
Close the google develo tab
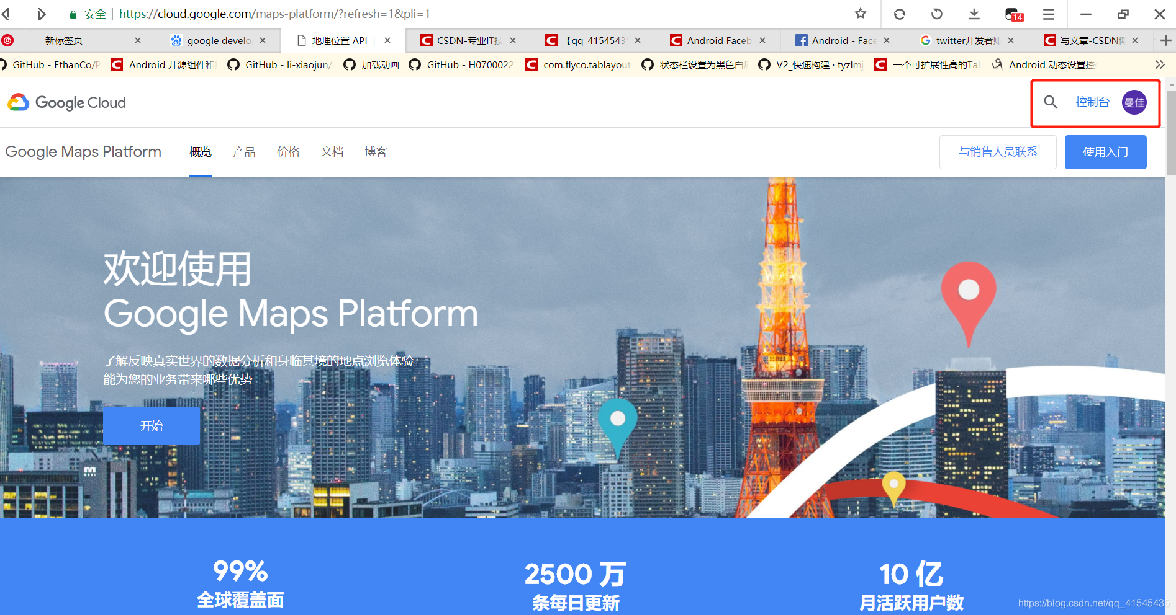click(263, 40)
